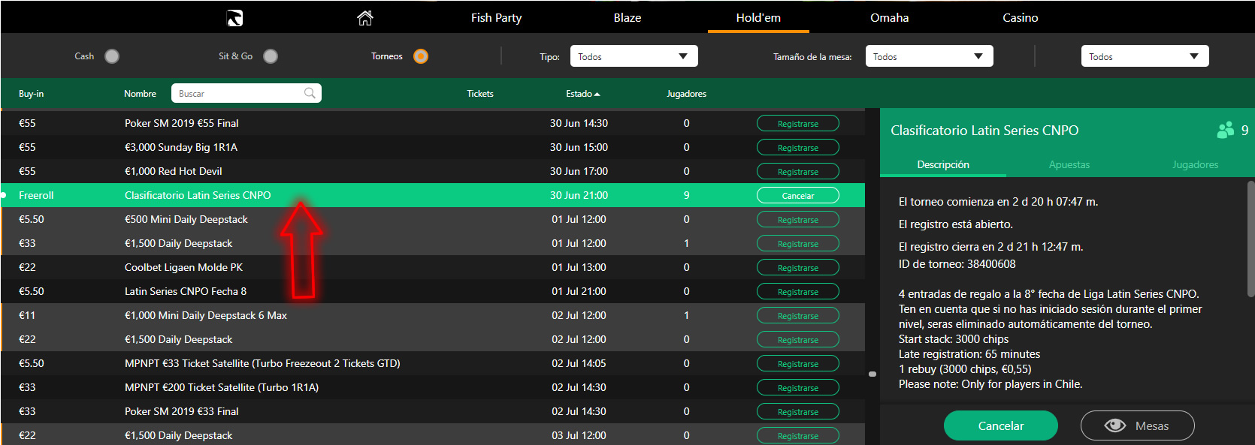Click the players count icon in details panel
Viewport: 1255px width, 445px height.
[x=1226, y=131]
